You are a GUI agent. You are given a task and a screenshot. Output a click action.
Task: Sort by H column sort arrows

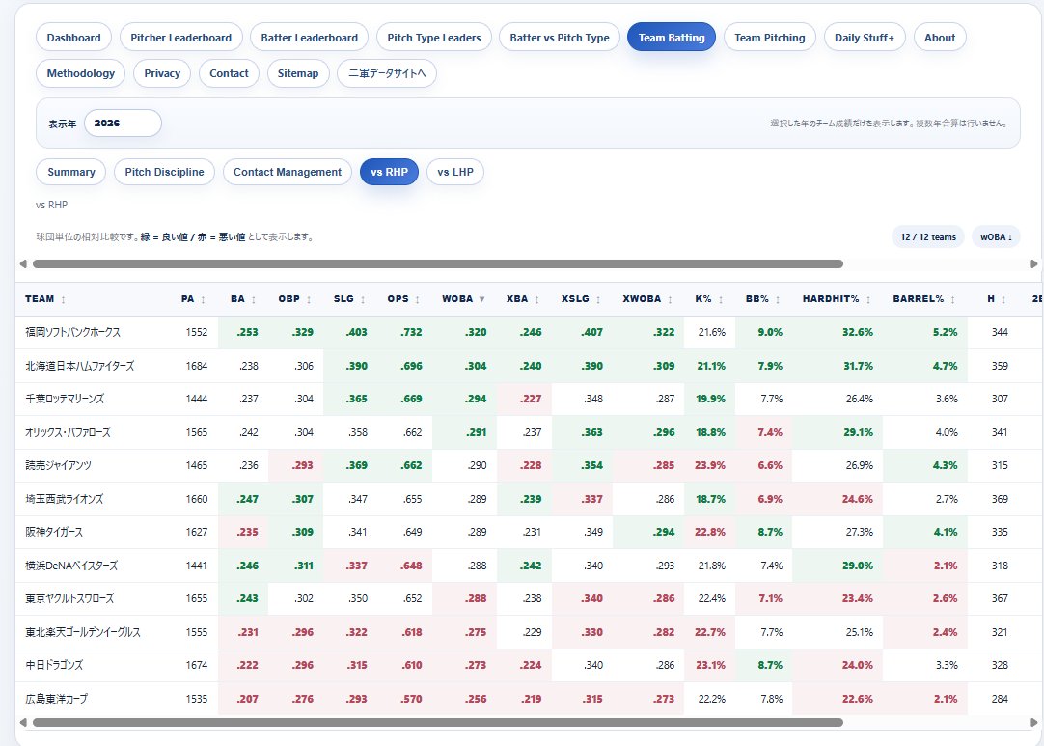[1003, 300]
